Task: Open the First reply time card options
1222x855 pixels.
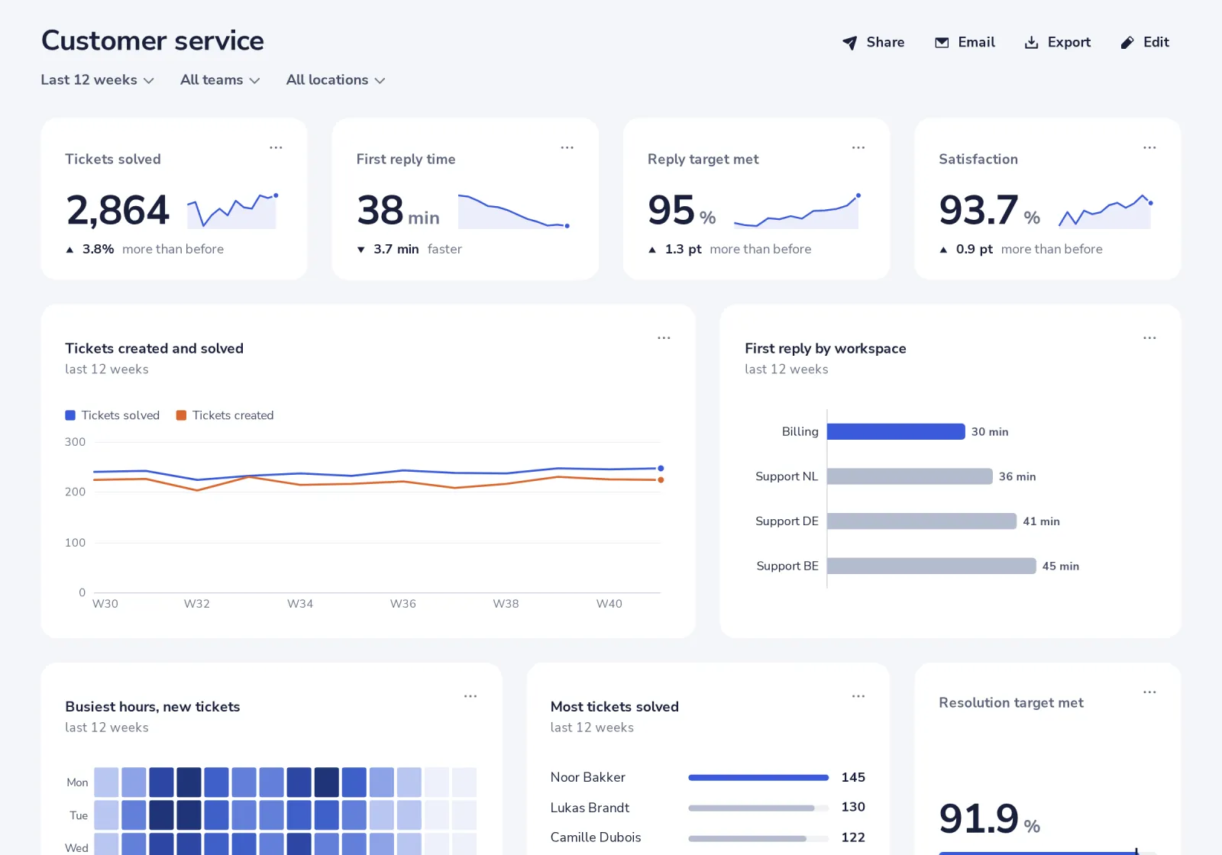Action: coord(567,147)
